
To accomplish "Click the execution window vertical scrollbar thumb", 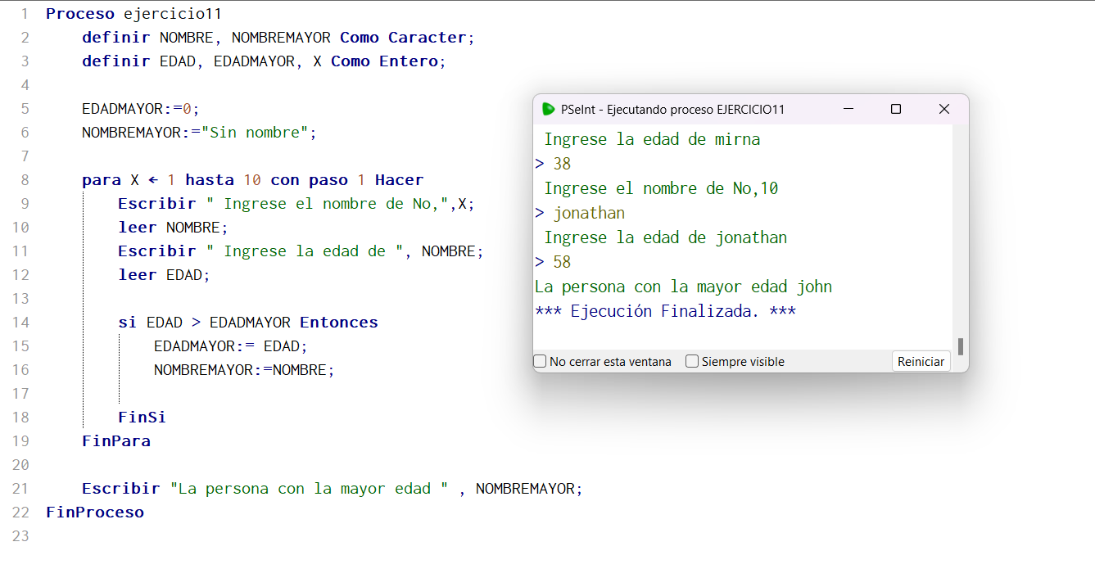I will click(x=961, y=346).
